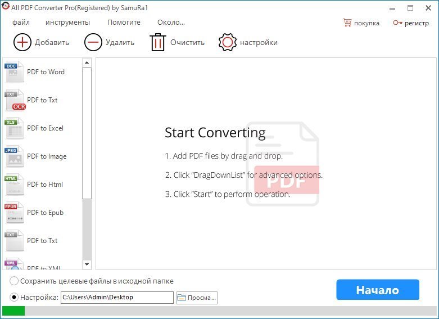
Task: Select the TXT OCR conversion icon
Action: [x=15, y=100]
